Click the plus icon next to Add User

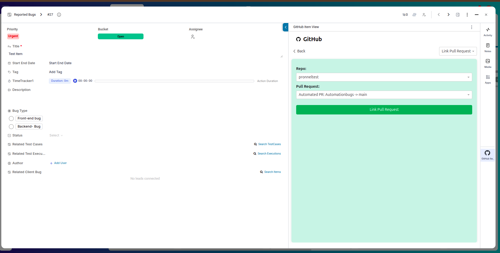click(51, 163)
